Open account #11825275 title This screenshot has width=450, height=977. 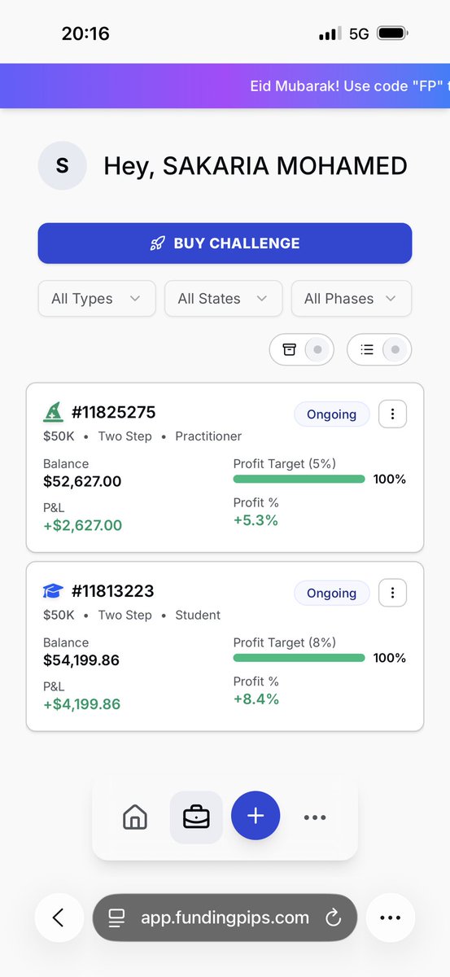tap(113, 412)
